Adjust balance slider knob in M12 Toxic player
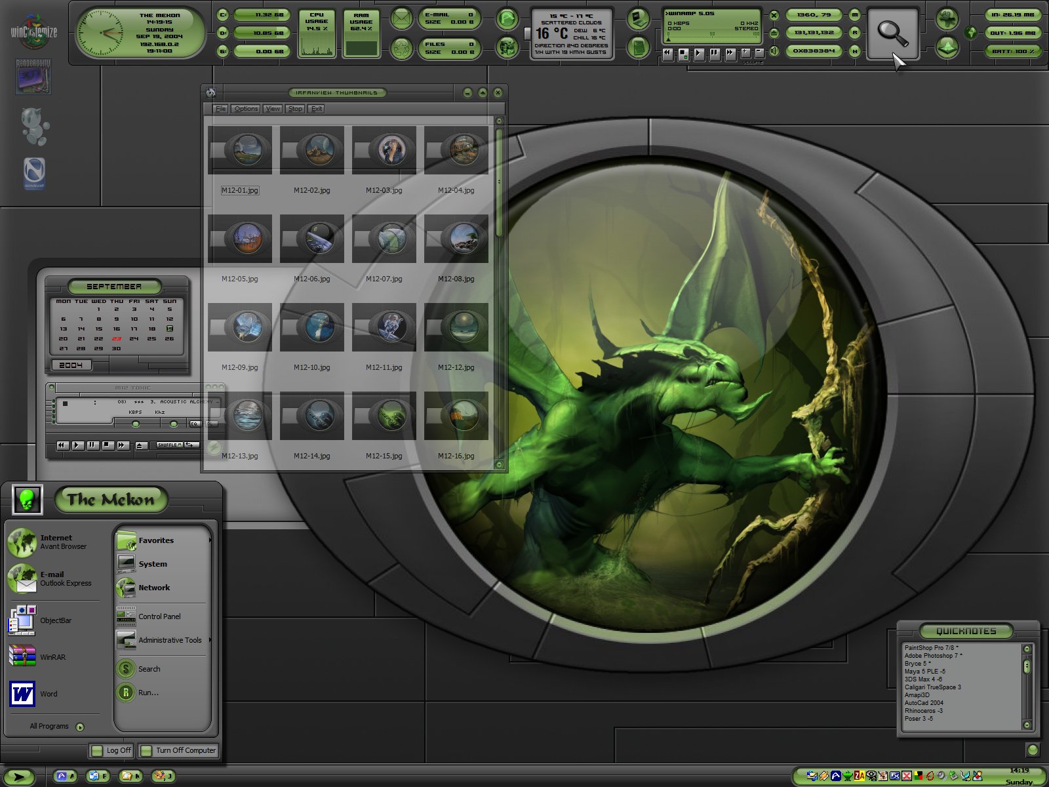The width and height of the screenshot is (1049, 787). click(173, 424)
